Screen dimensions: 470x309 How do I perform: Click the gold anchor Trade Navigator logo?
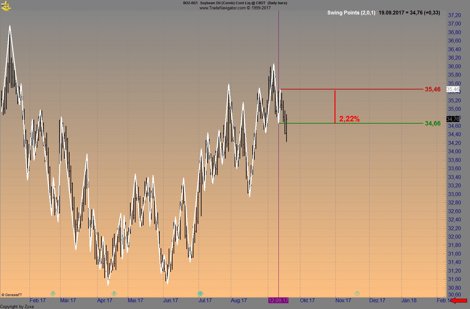point(6,6)
